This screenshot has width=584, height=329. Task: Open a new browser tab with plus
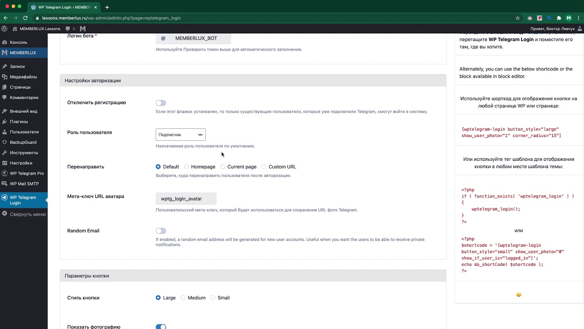click(x=107, y=7)
